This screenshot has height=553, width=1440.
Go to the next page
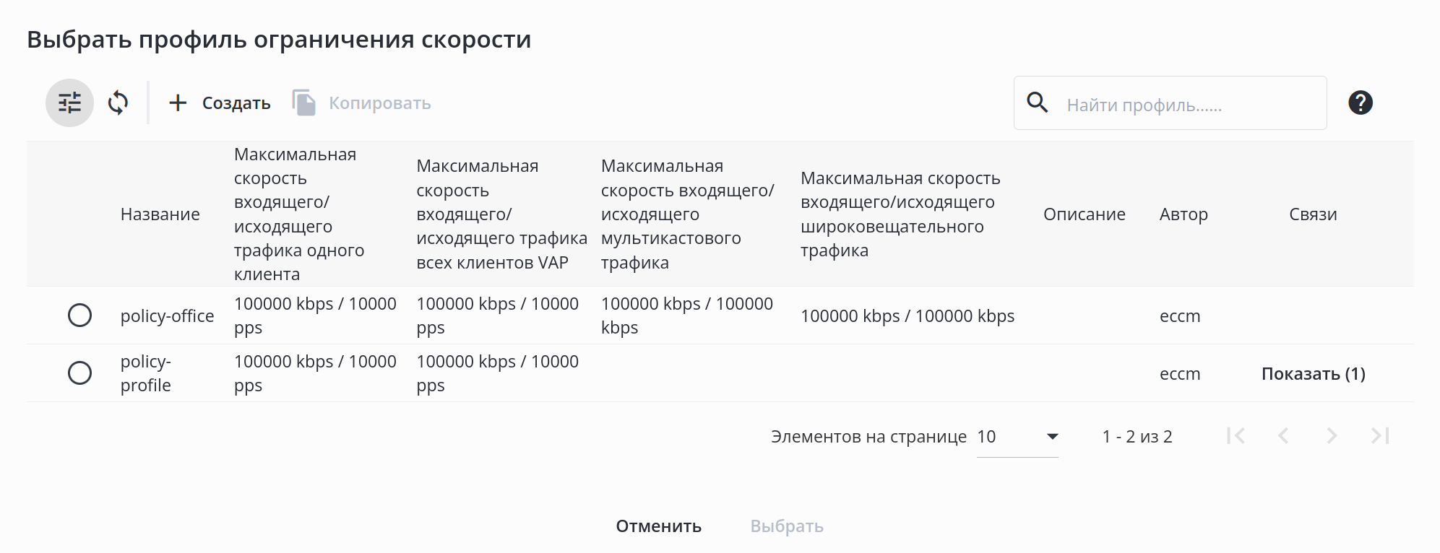tap(1332, 436)
